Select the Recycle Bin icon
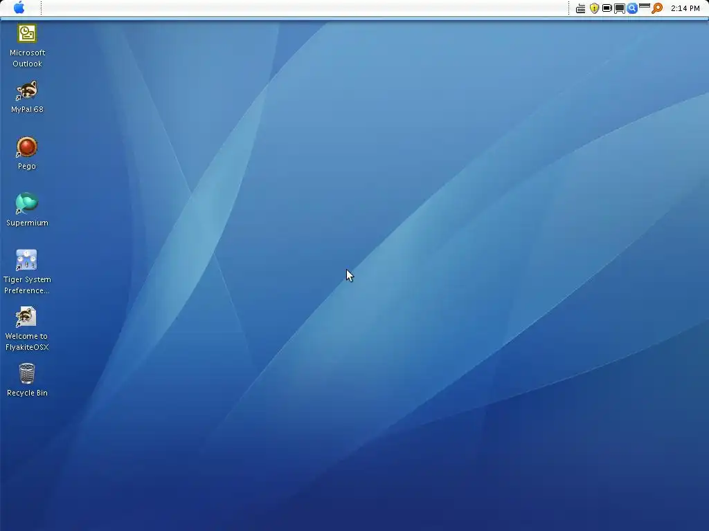 pos(27,374)
